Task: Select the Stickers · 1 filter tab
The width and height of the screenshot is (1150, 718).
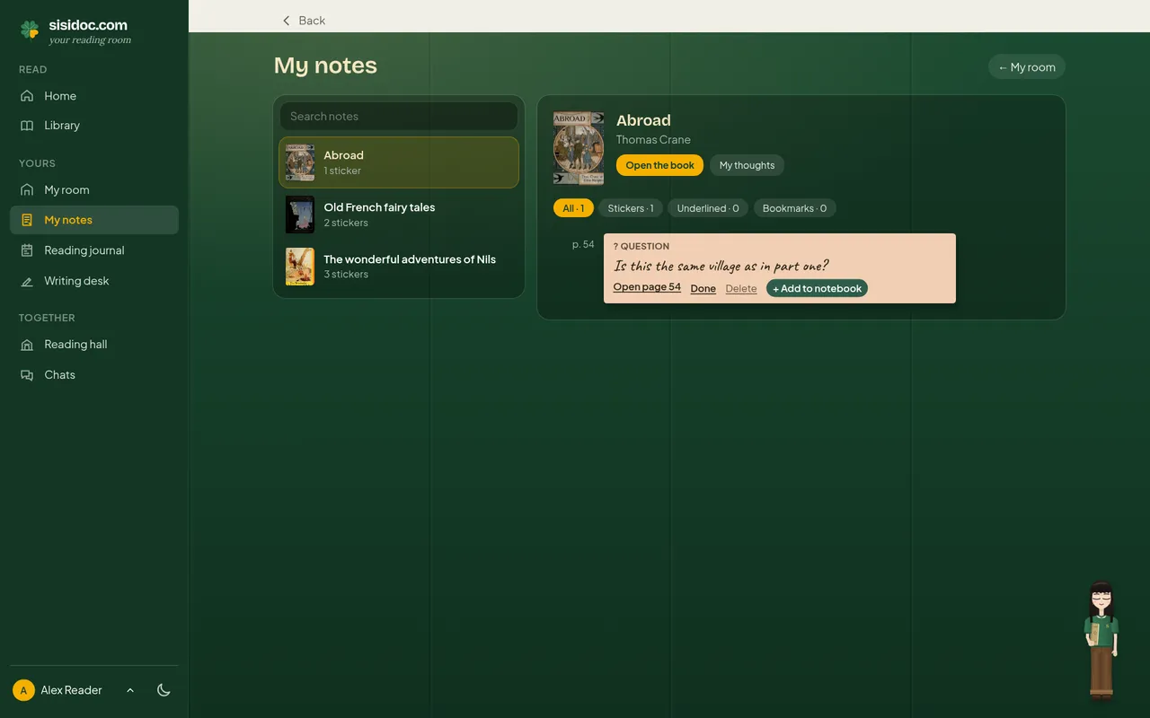Action: [631, 208]
